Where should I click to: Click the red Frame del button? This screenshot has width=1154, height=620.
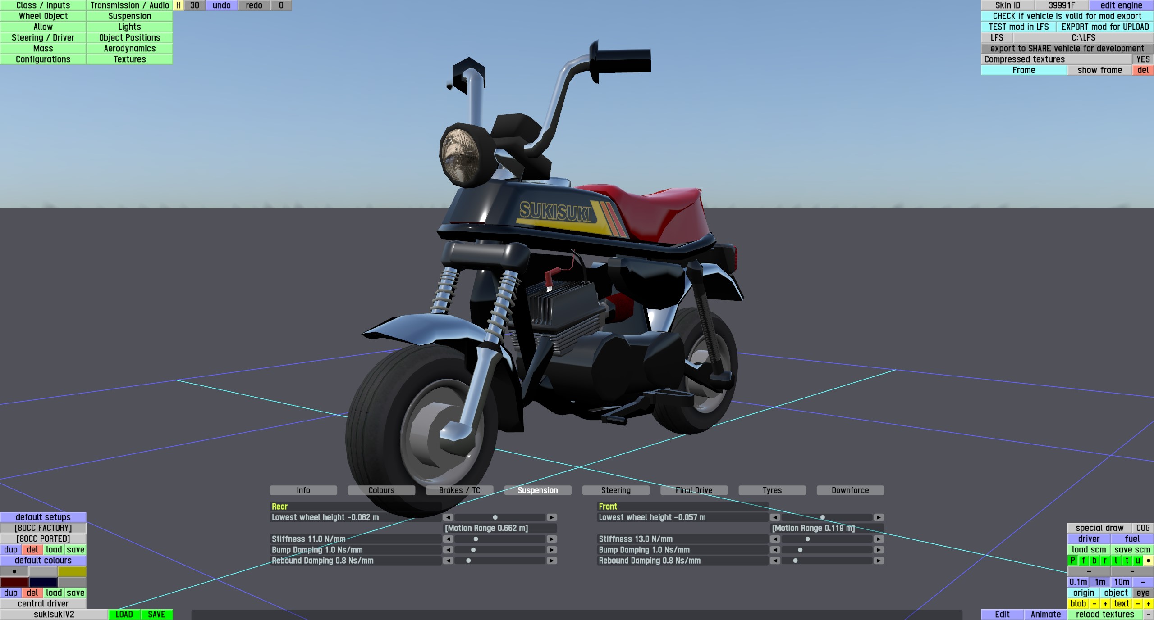(1143, 70)
